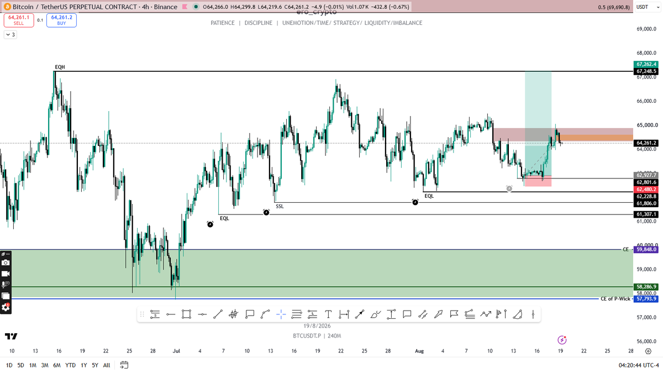
Task: Click the alert clock on the 61,806 line
Action: point(415,202)
